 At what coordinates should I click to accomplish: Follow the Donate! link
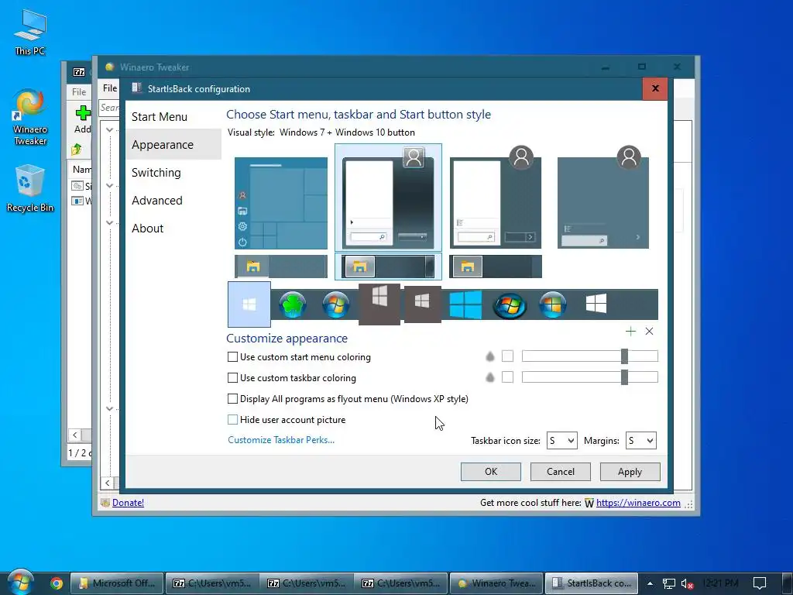(x=128, y=502)
